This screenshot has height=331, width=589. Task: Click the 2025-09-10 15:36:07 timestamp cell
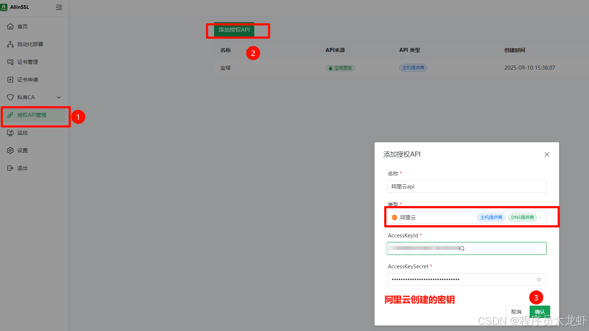pyautogui.click(x=530, y=68)
